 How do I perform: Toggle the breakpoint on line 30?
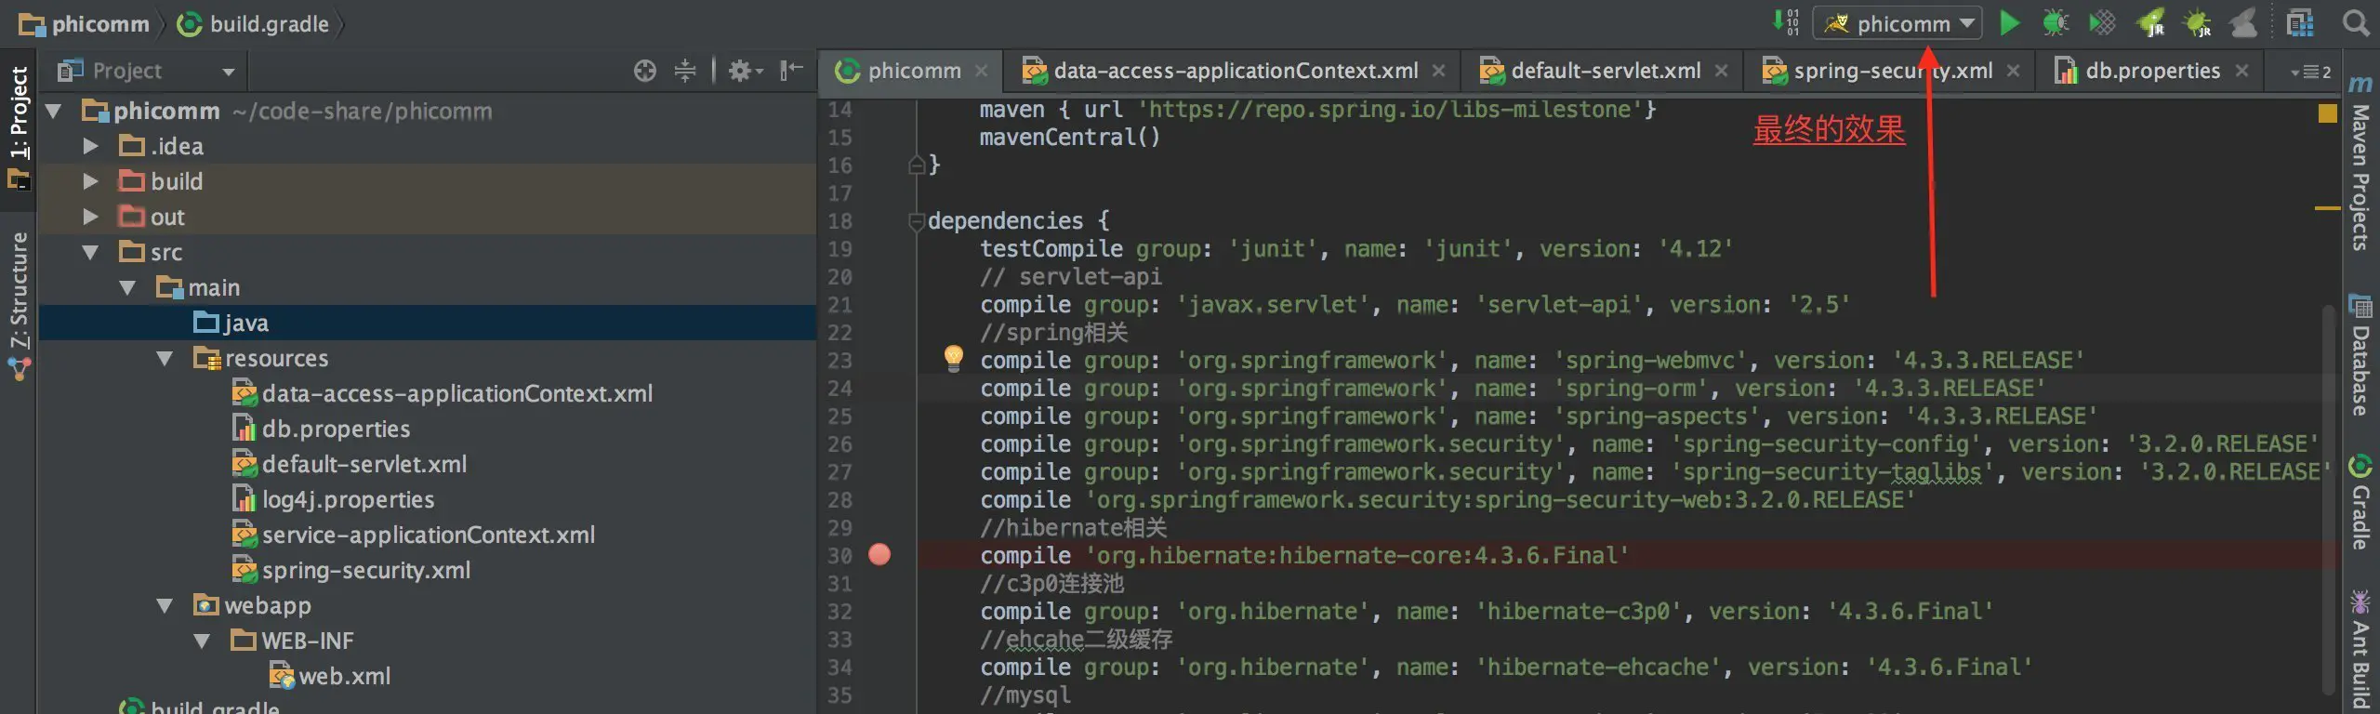pos(879,555)
